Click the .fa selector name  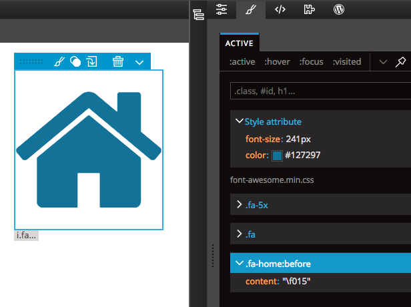point(250,234)
